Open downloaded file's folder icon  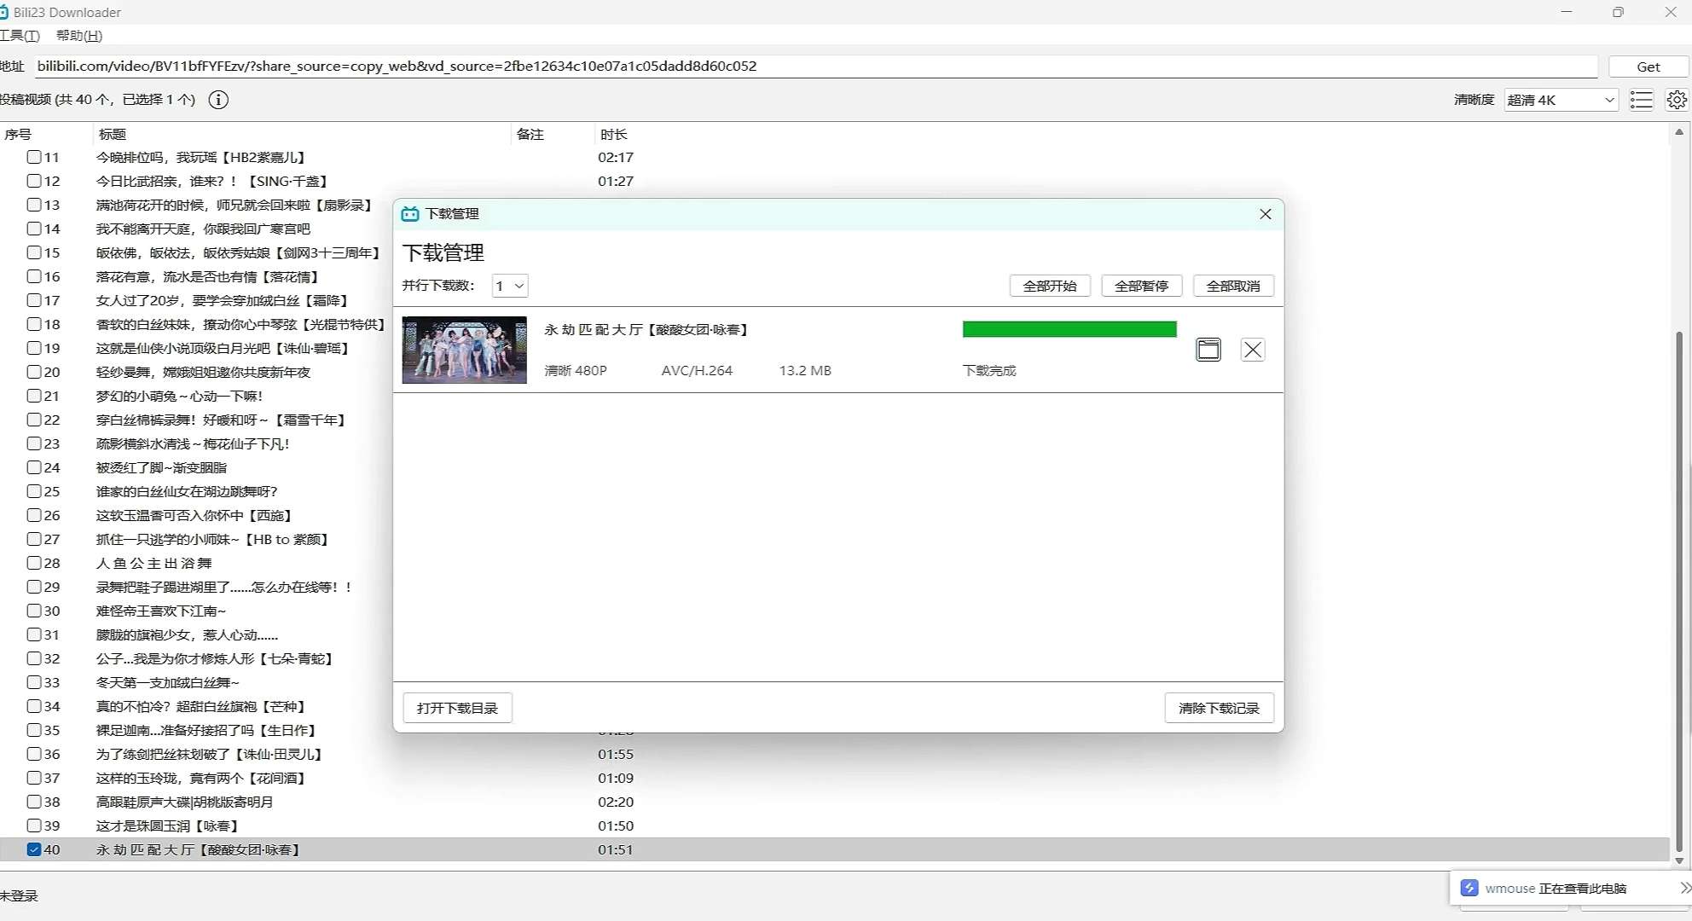point(1208,350)
